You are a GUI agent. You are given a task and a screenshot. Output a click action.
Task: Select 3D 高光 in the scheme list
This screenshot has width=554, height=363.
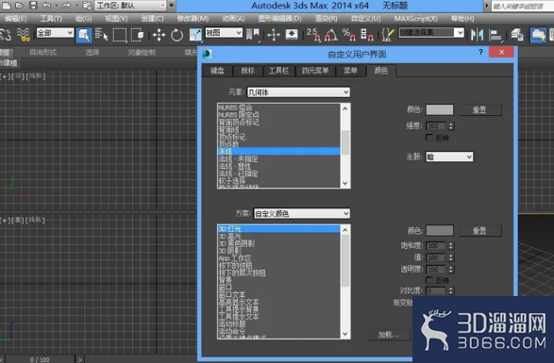click(278, 237)
